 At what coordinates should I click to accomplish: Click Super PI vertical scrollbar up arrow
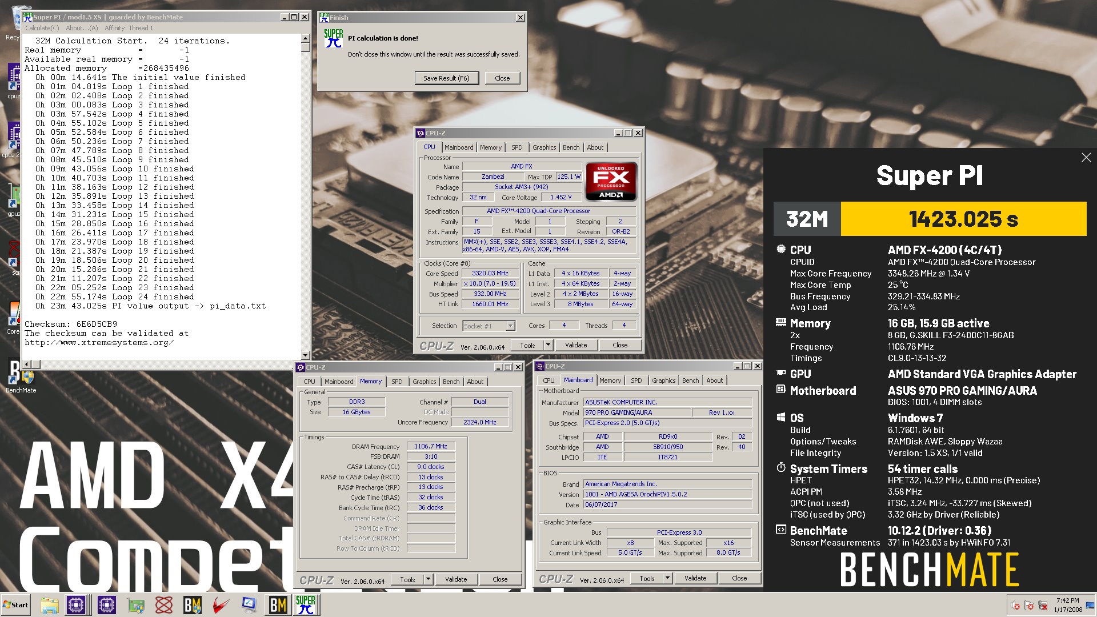[305, 38]
